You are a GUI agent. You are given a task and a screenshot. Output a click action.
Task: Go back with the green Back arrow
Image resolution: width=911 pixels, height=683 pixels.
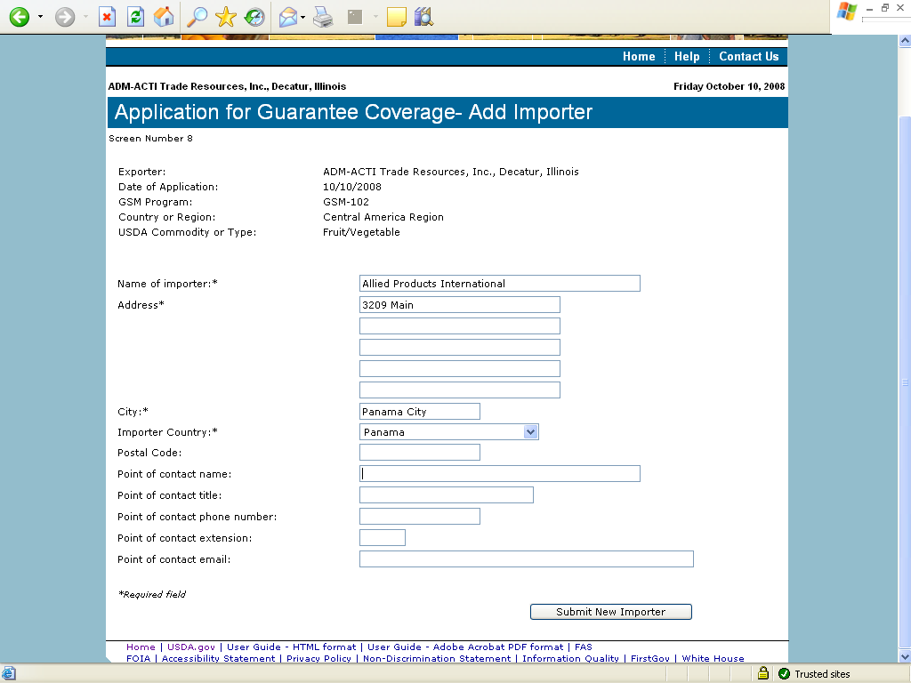click(x=20, y=17)
